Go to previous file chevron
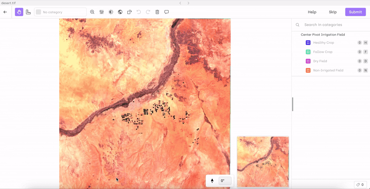The image size is (370, 189). coord(181,3)
